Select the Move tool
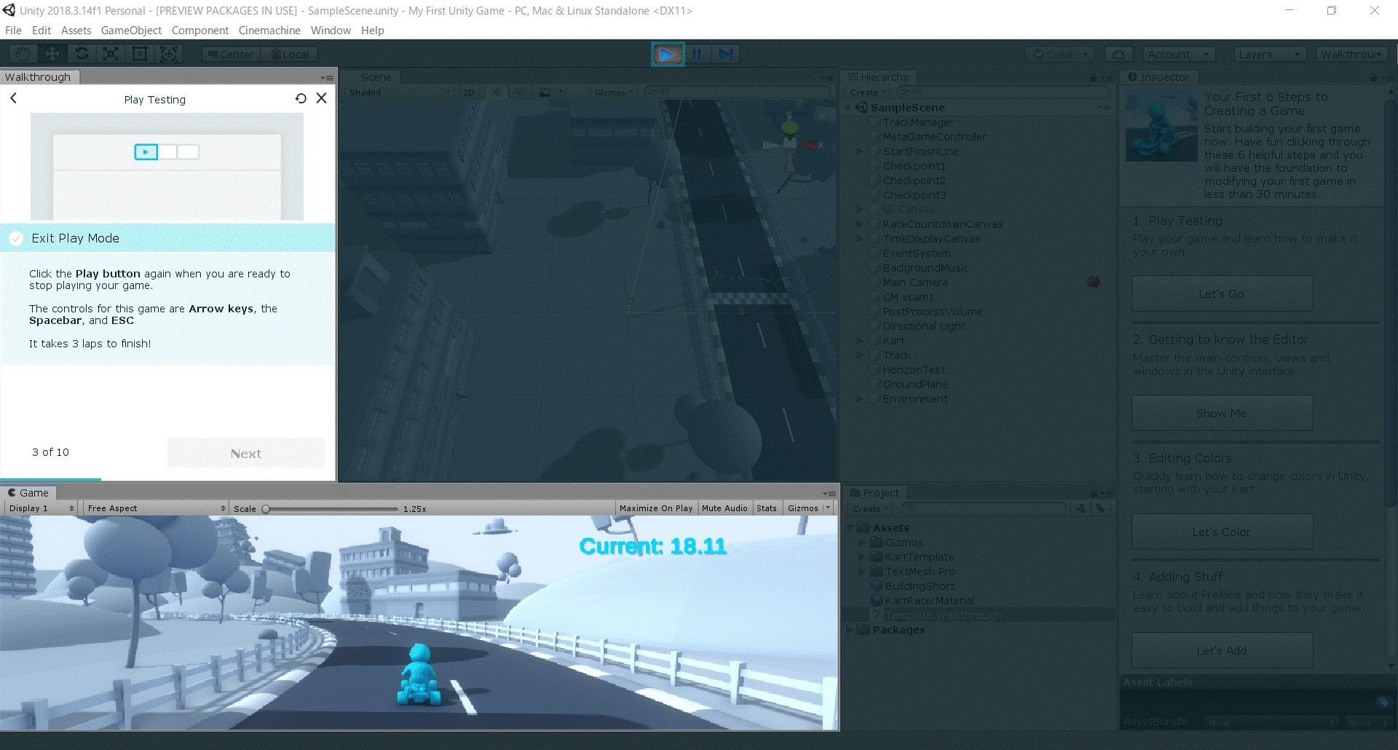1398x750 pixels. coord(52,54)
